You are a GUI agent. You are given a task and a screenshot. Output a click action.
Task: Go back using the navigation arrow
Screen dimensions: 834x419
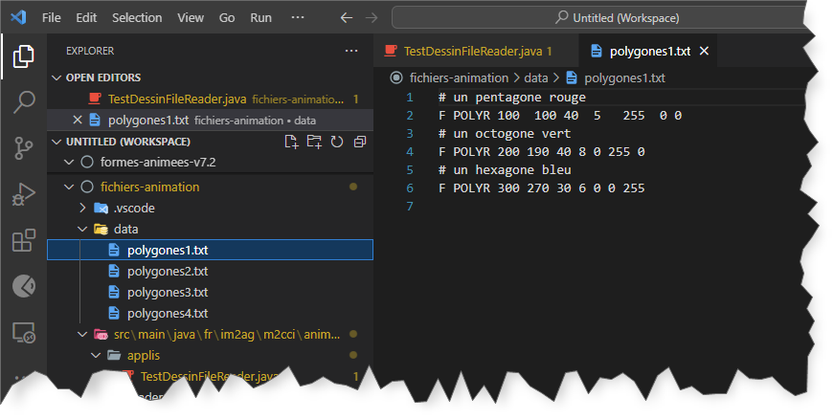(x=347, y=17)
